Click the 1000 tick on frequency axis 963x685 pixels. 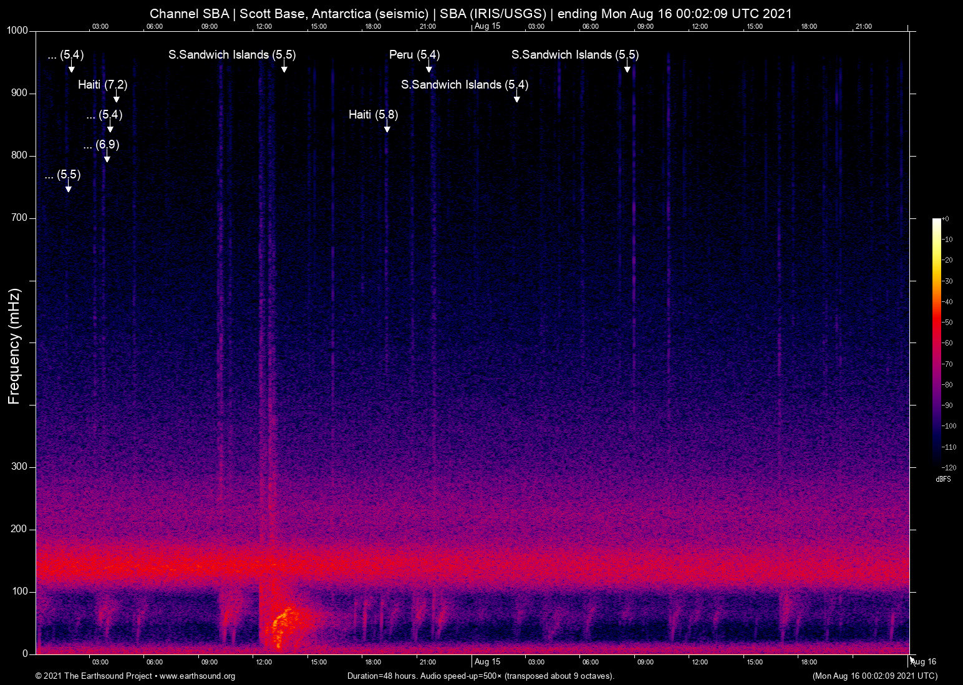[x=17, y=31]
